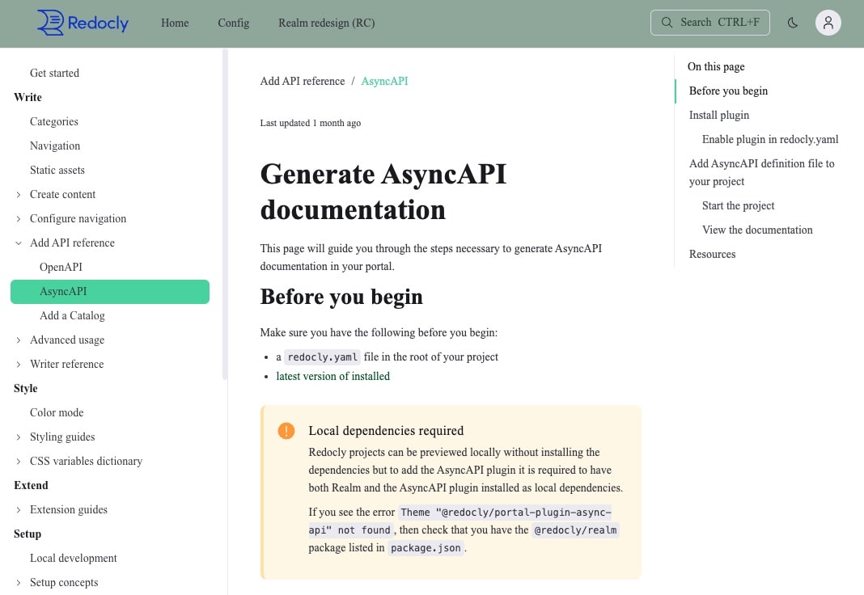Click the sidebar vertical scrollbar
This screenshot has width=864, height=595.
pyautogui.click(x=225, y=215)
